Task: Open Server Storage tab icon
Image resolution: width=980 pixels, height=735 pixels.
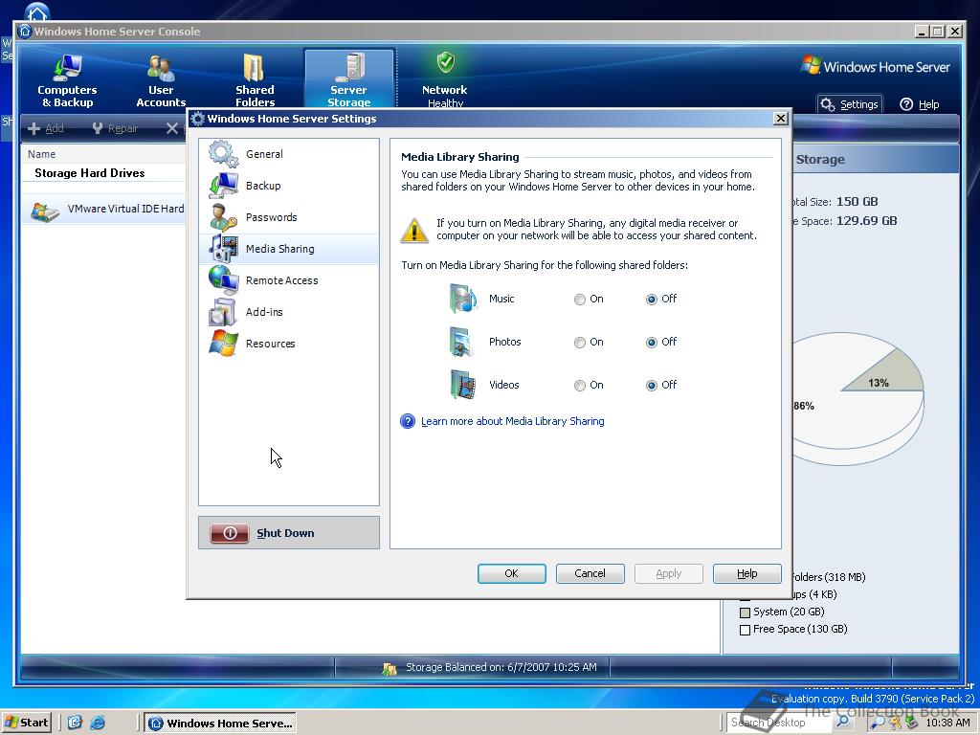Action: tap(348, 68)
